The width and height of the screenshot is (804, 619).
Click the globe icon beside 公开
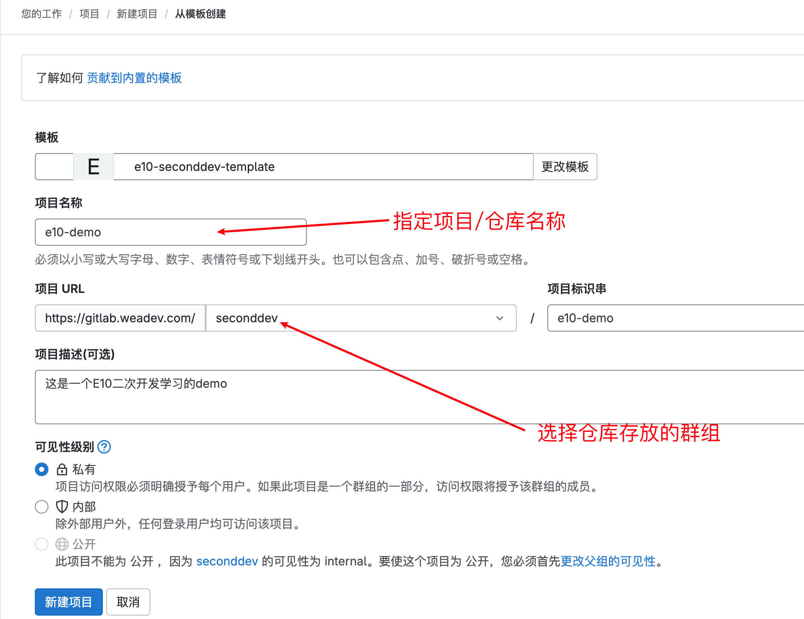(62, 544)
